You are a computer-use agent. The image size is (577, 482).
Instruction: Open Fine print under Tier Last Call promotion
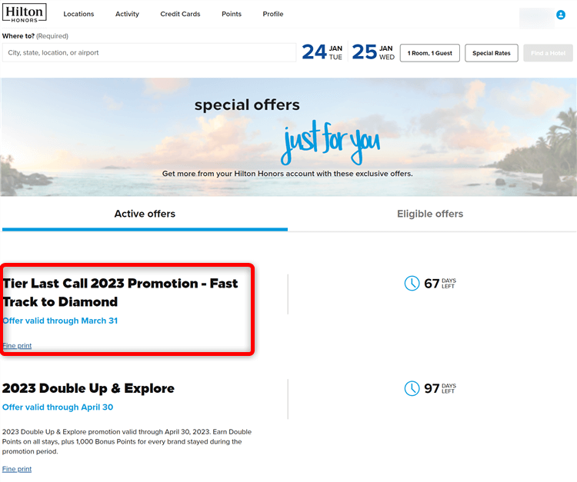coord(17,346)
